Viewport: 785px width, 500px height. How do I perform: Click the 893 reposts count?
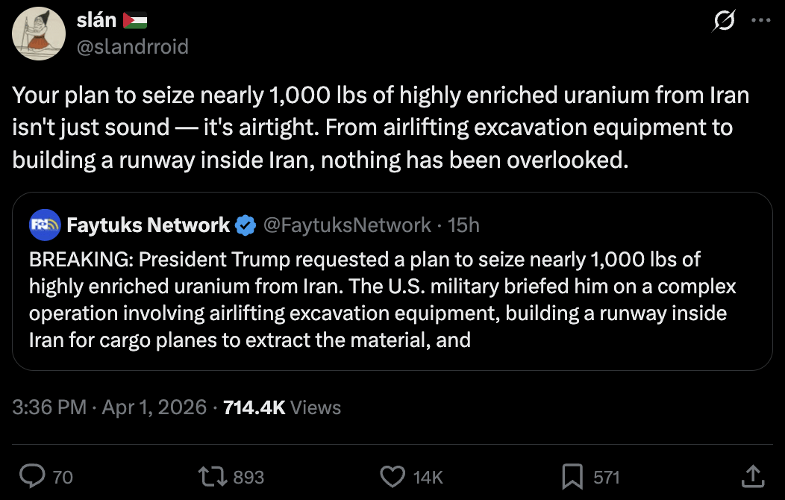click(248, 476)
